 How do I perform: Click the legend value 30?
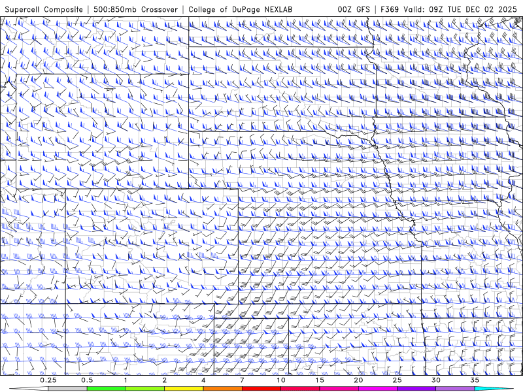435,380
